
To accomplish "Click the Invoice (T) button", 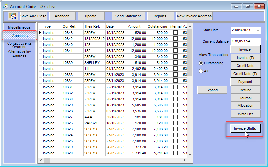I will tap(246, 58).
